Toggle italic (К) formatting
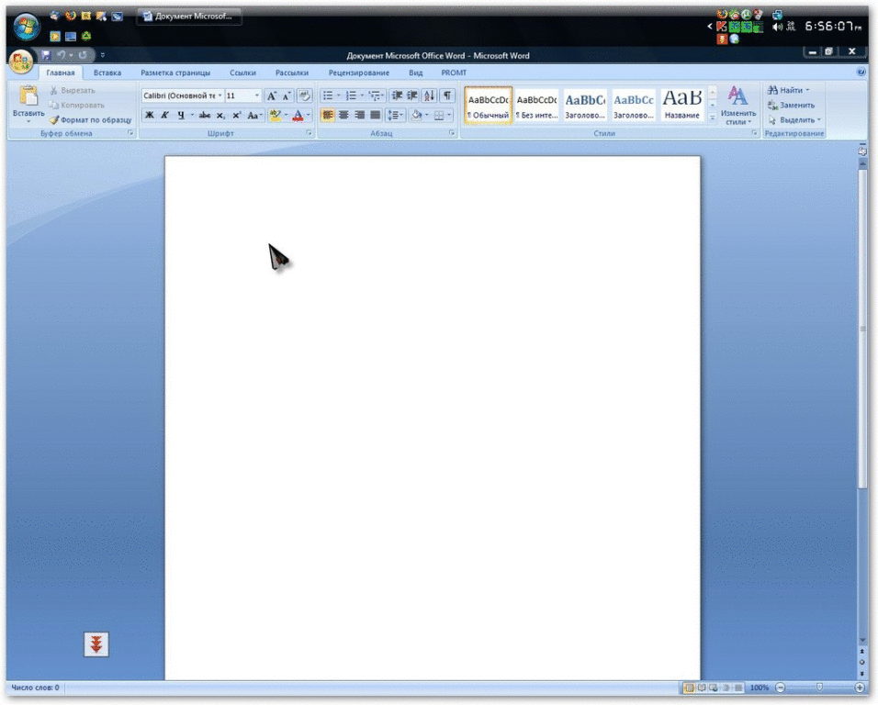 coord(164,116)
